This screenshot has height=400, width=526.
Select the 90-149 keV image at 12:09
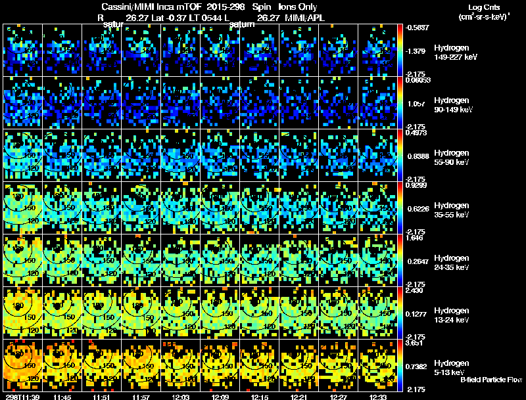(220, 102)
